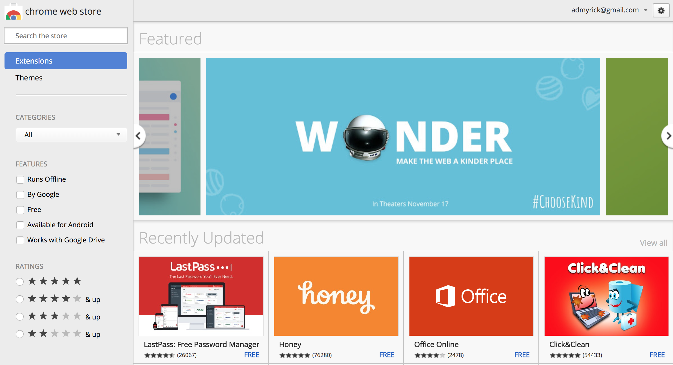Select the 4-star and up rating
673x365 pixels.
pos(19,296)
